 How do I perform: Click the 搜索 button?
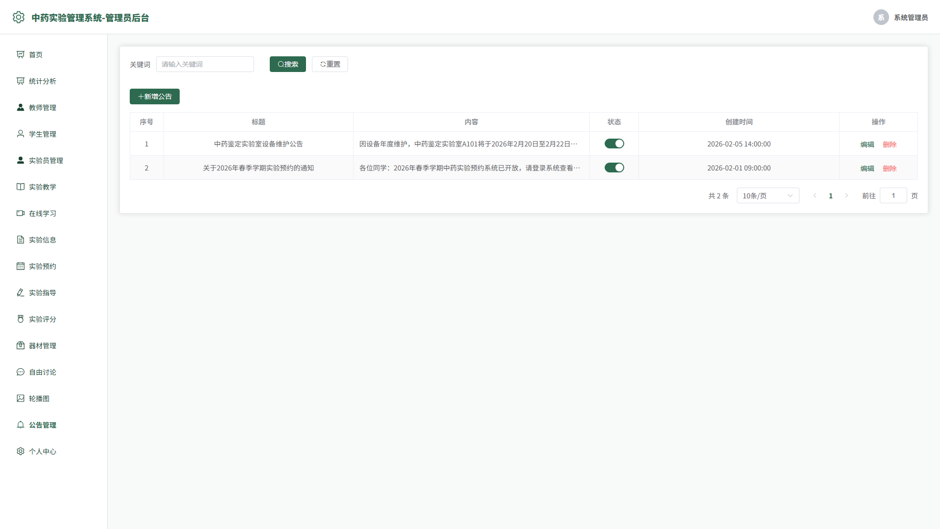(x=287, y=64)
